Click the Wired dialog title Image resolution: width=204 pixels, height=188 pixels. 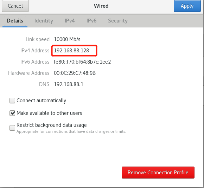(101, 6)
